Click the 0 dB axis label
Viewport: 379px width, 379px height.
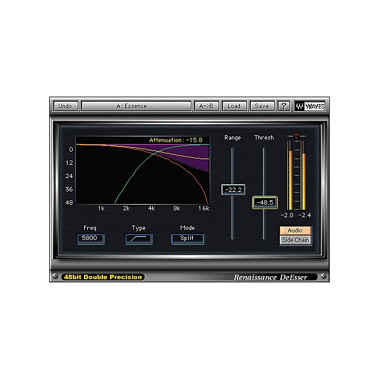tap(71, 150)
